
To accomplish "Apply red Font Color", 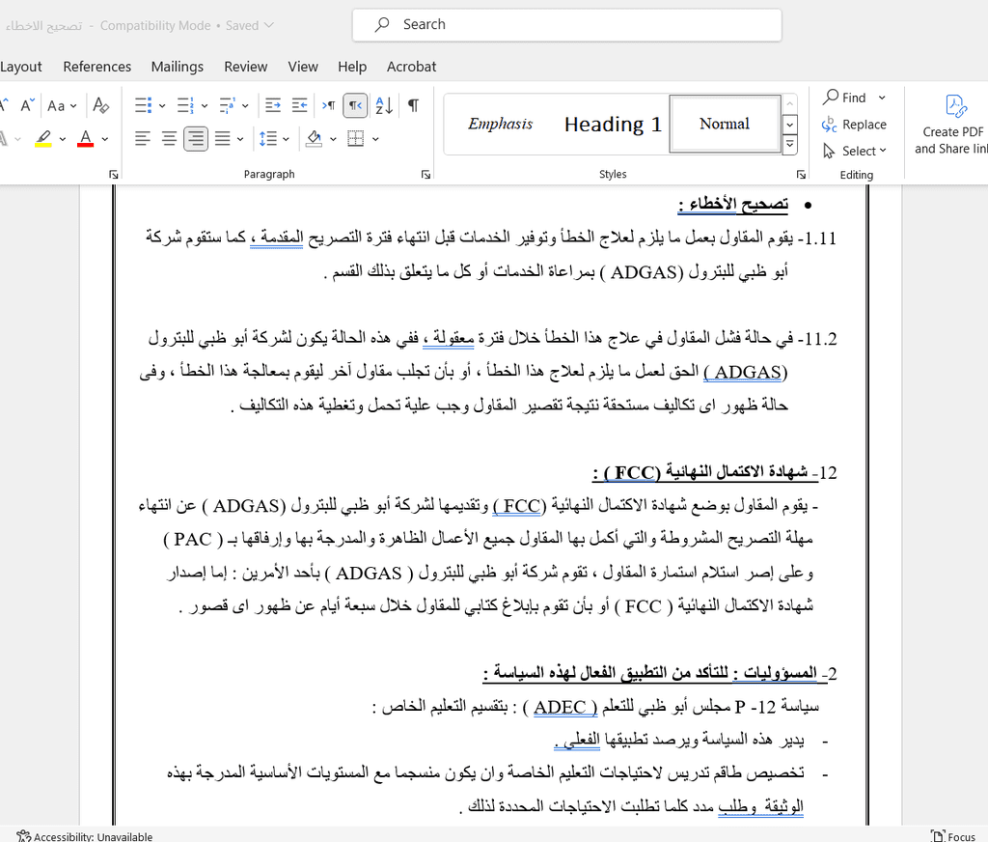I will [x=86, y=139].
